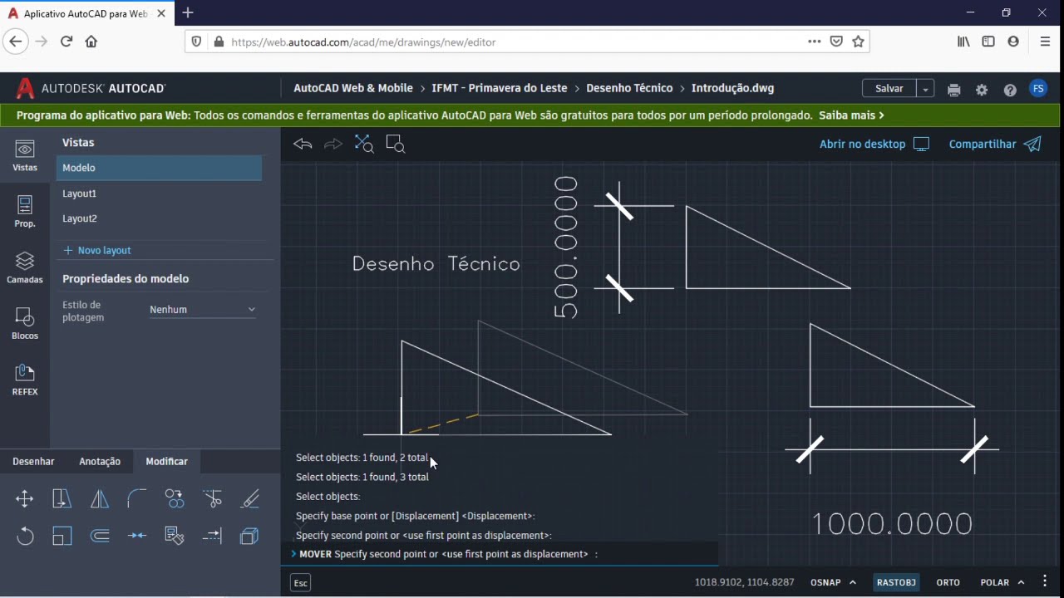Select the Extend tool
1064x598 pixels.
point(212,536)
